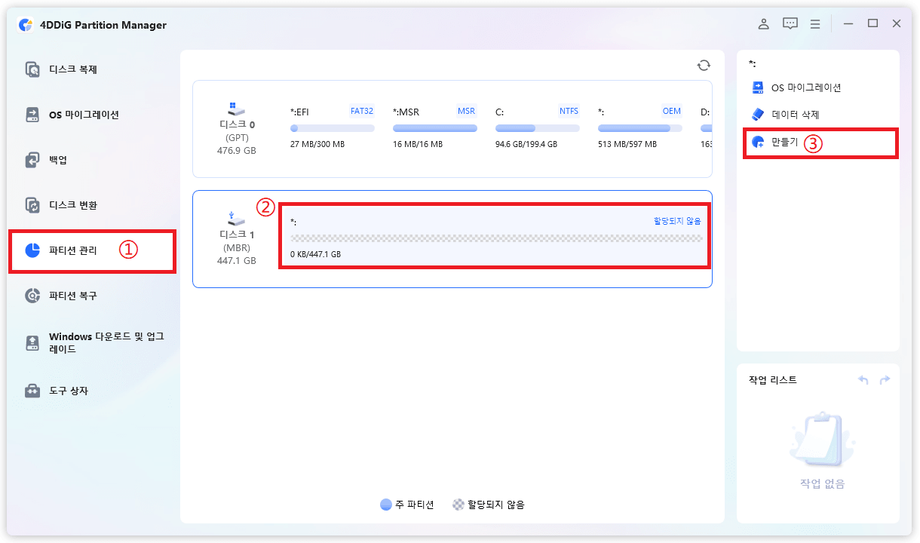Go to sidebar OS 마이그레이션 section

tap(83, 115)
